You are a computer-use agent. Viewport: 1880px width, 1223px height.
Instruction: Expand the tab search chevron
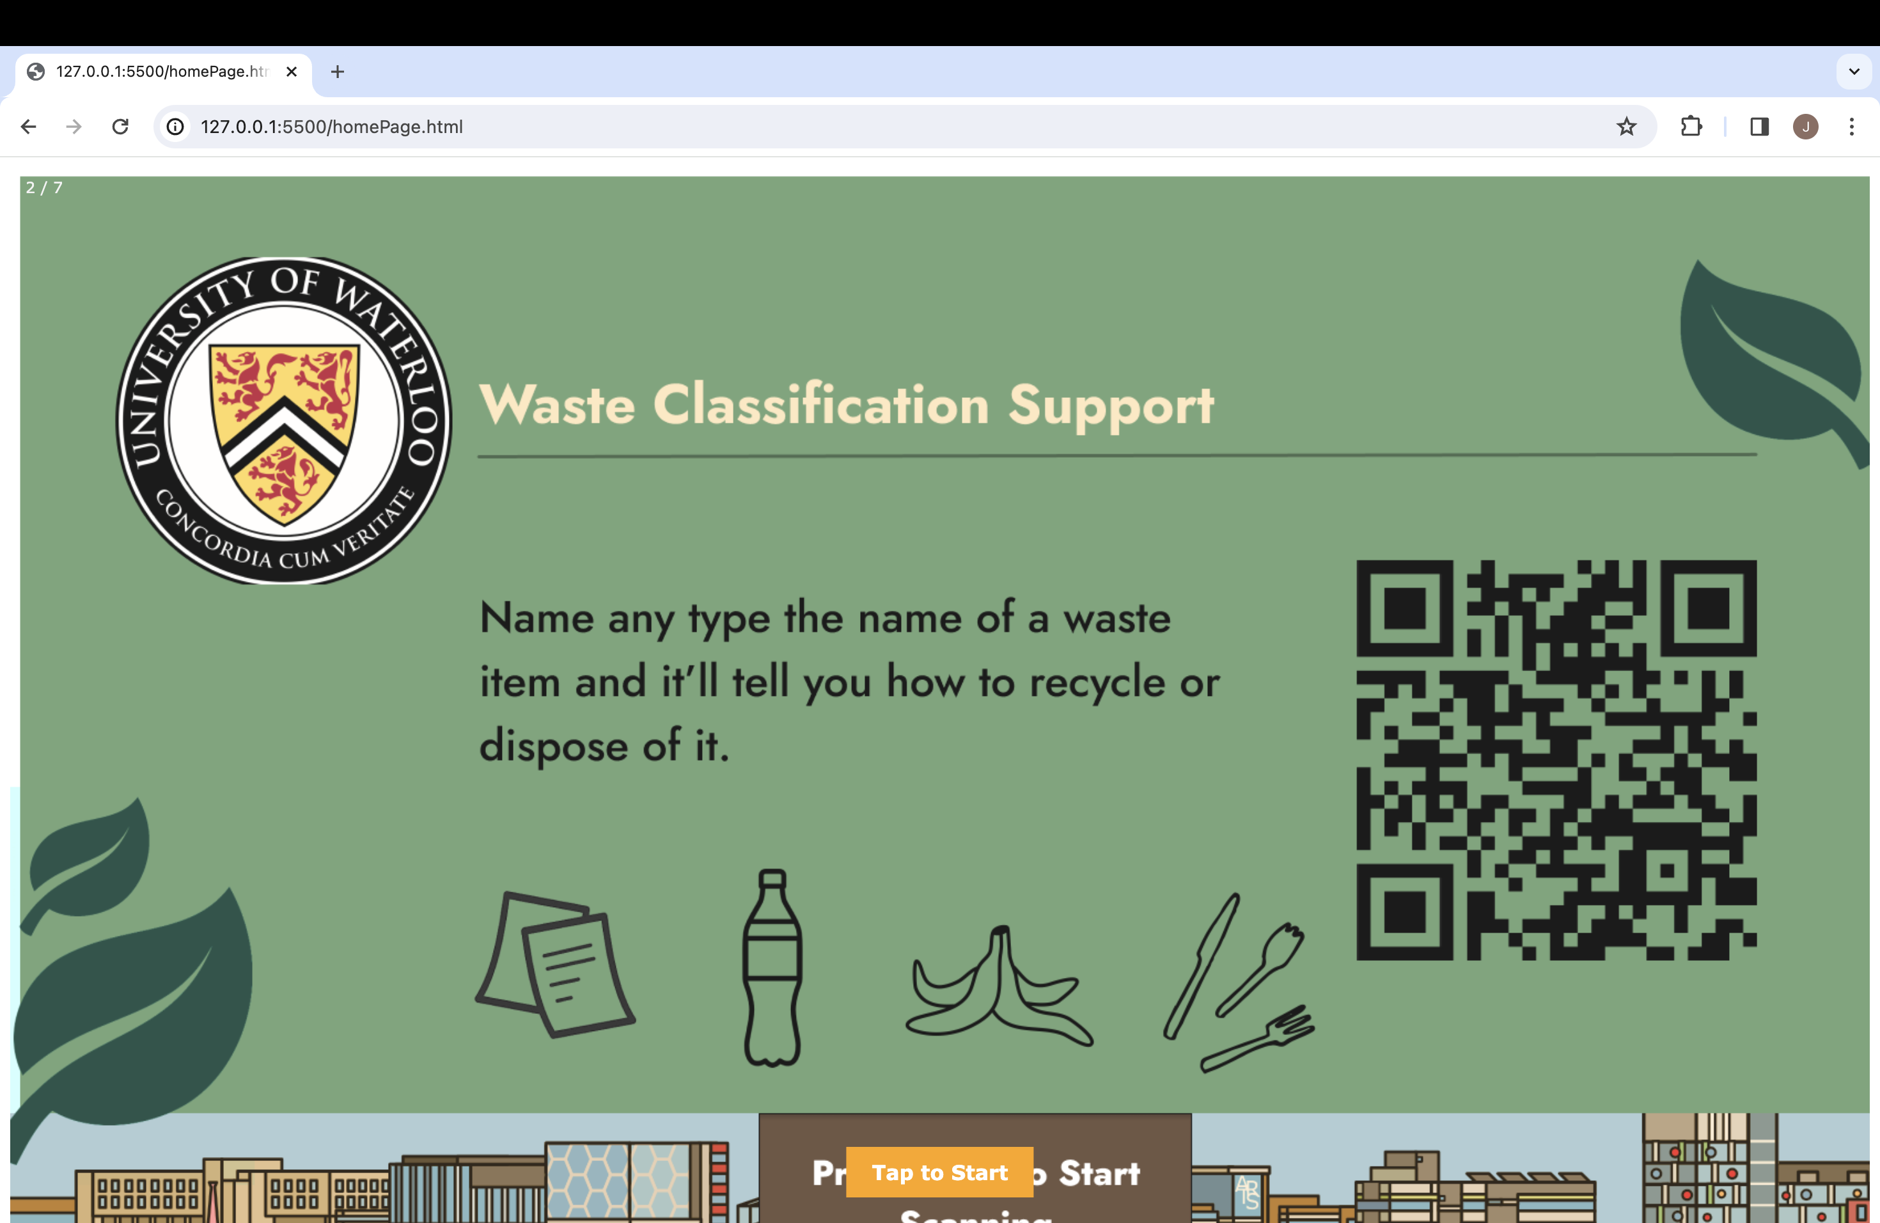point(1854,72)
